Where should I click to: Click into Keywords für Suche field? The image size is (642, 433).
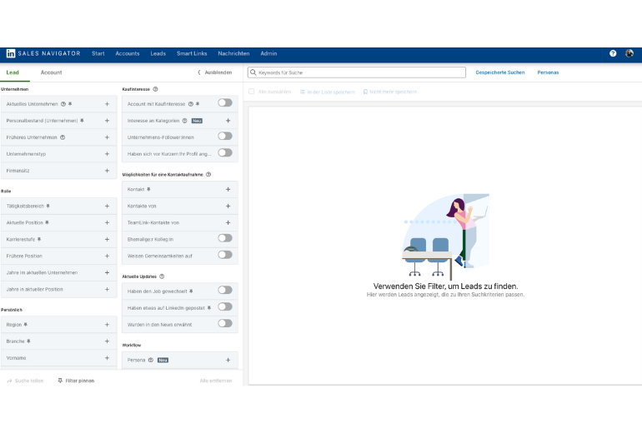coord(357,72)
